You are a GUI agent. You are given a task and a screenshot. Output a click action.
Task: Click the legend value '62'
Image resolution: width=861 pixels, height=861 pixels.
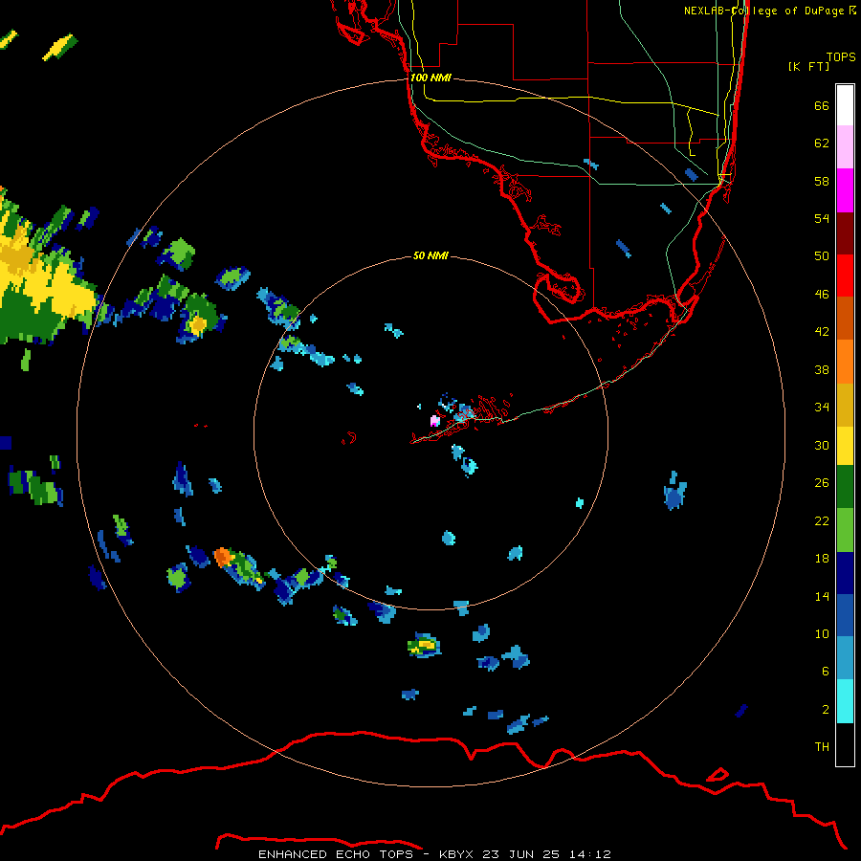point(822,143)
